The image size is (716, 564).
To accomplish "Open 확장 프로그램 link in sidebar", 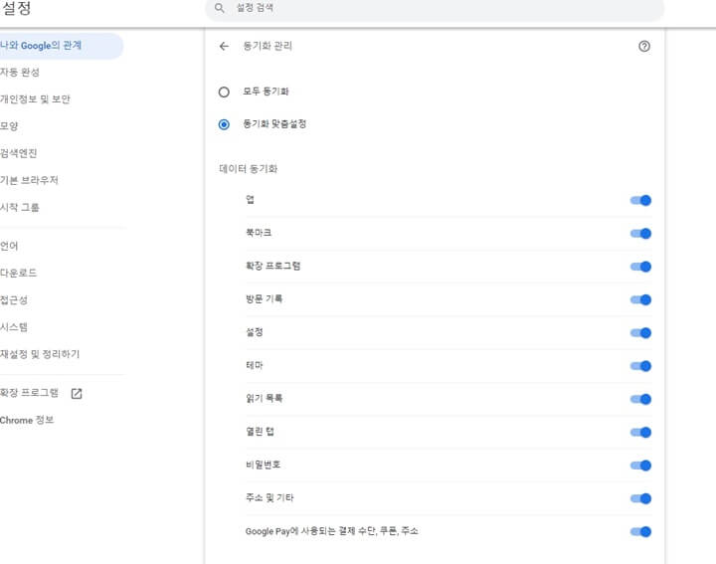I will pos(29,393).
